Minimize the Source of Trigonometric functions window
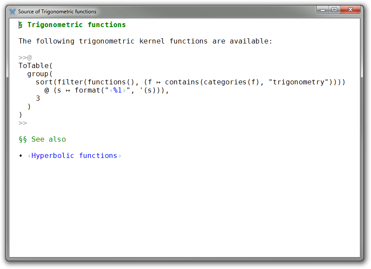 pos(323,10)
